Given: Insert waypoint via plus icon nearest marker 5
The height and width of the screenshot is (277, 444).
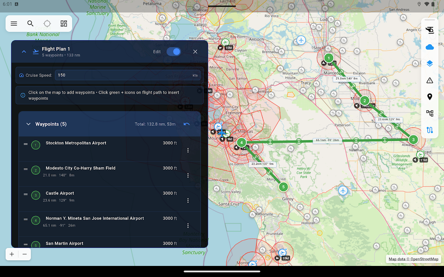Looking at the screenshot, I should [269, 172].
